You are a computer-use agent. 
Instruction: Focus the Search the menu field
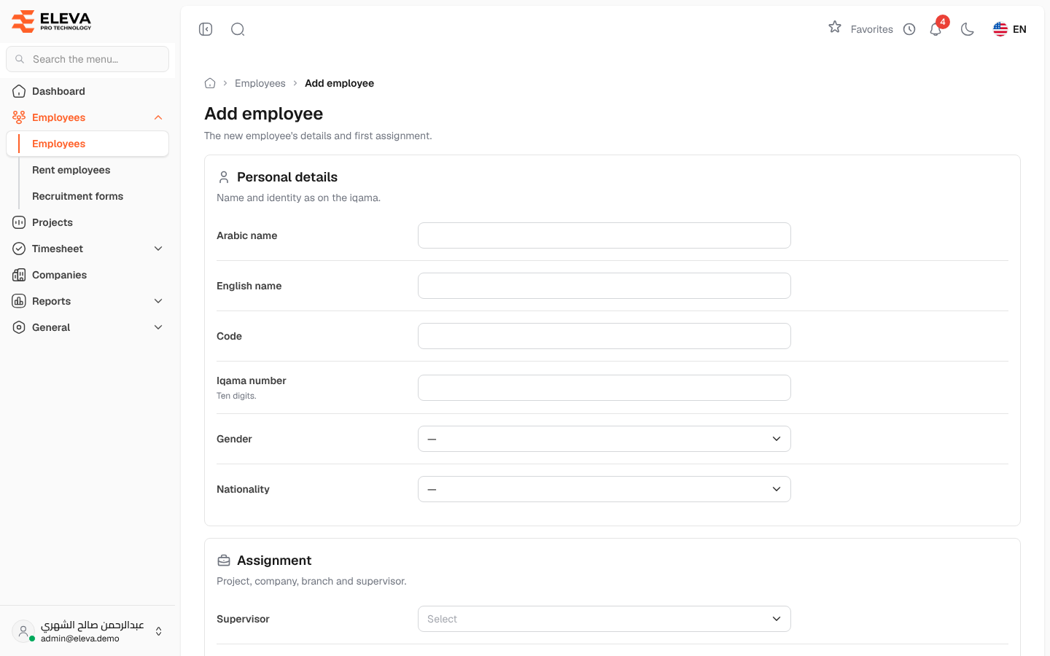click(87, 59)
